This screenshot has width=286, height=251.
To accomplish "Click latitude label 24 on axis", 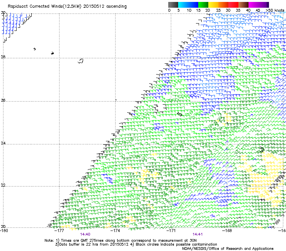I will [3, 143].
